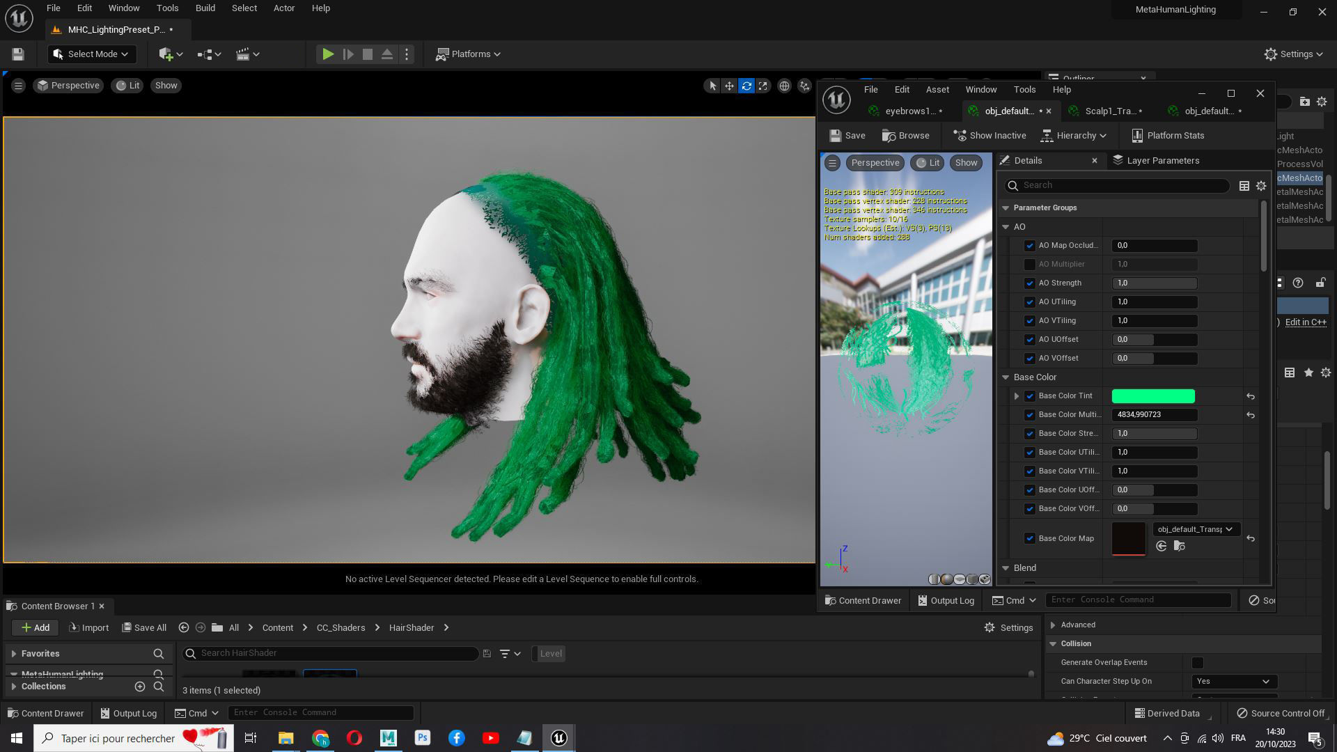Screen dimensions: 1337x752
Task: Open Chrome from Windows taskbar
Action: [x=320, y=738]
